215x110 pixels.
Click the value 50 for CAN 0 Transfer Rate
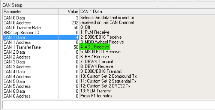(x=76, y=28)
